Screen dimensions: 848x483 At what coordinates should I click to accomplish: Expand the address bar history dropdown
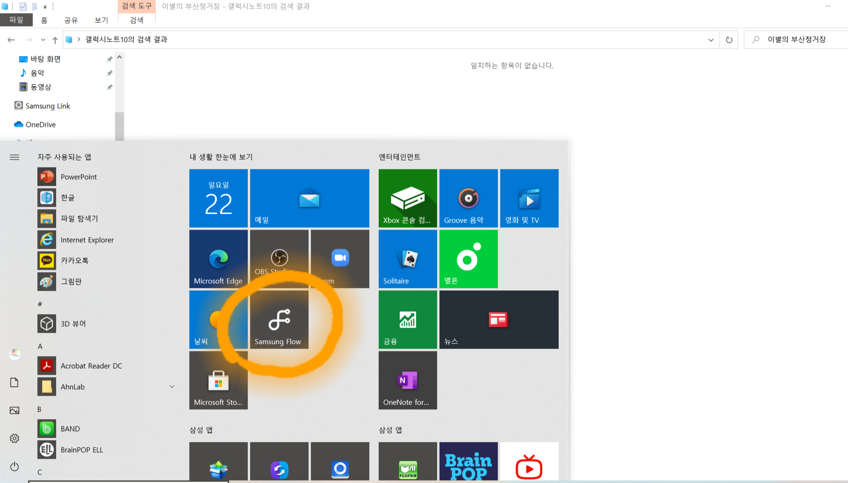[711, 40]
